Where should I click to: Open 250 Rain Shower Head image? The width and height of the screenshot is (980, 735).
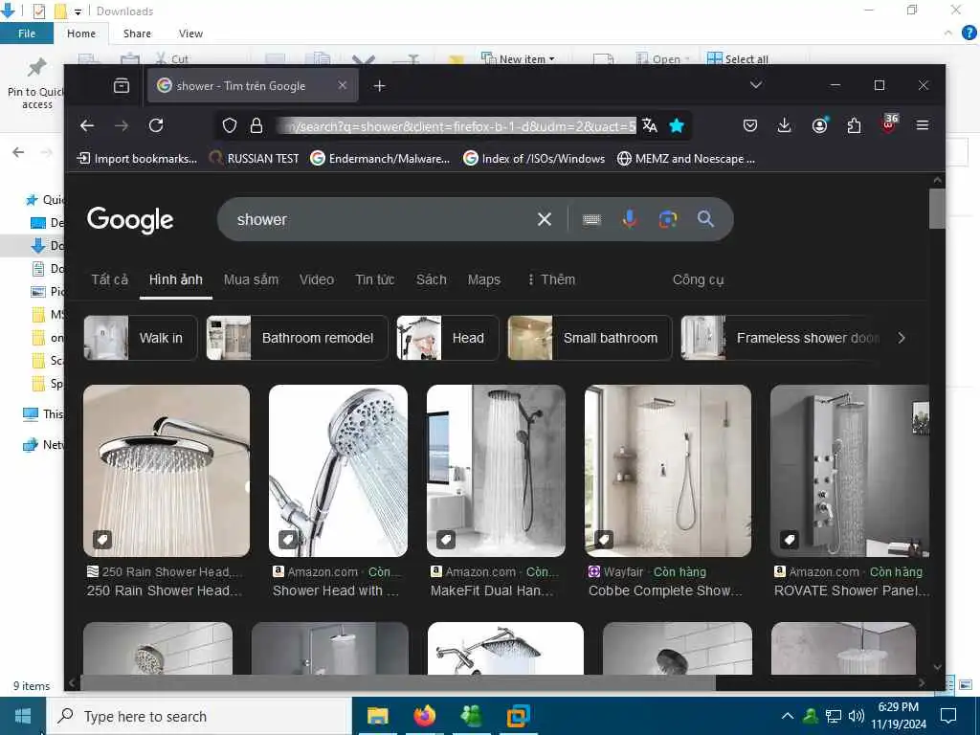click(167, 471)
